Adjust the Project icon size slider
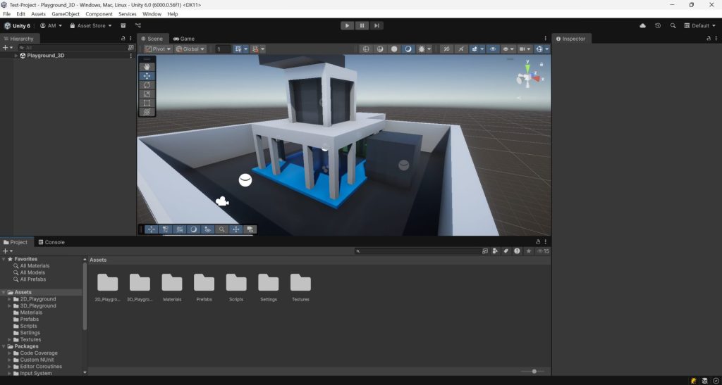Screen dimensions: 722x385 (533, 371)
